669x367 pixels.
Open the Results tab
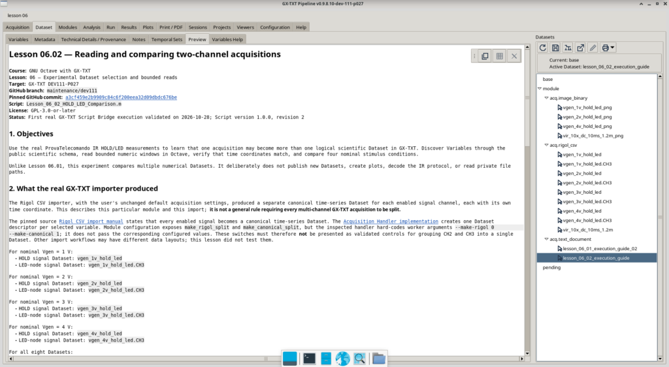point(129,27)
